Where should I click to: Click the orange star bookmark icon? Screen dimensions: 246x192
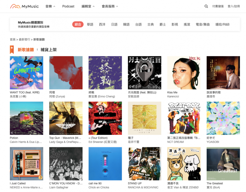click(x=12, y=50)
